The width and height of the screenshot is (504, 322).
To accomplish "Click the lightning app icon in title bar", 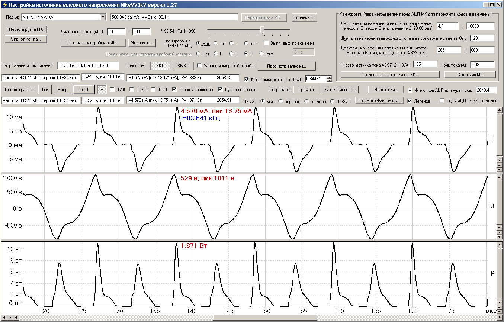I will coord(4,5).
